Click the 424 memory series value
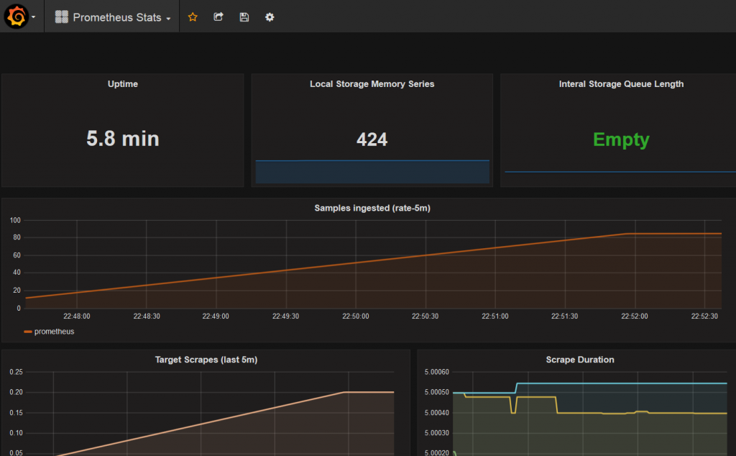736x456 pixels. click(372, 139)
